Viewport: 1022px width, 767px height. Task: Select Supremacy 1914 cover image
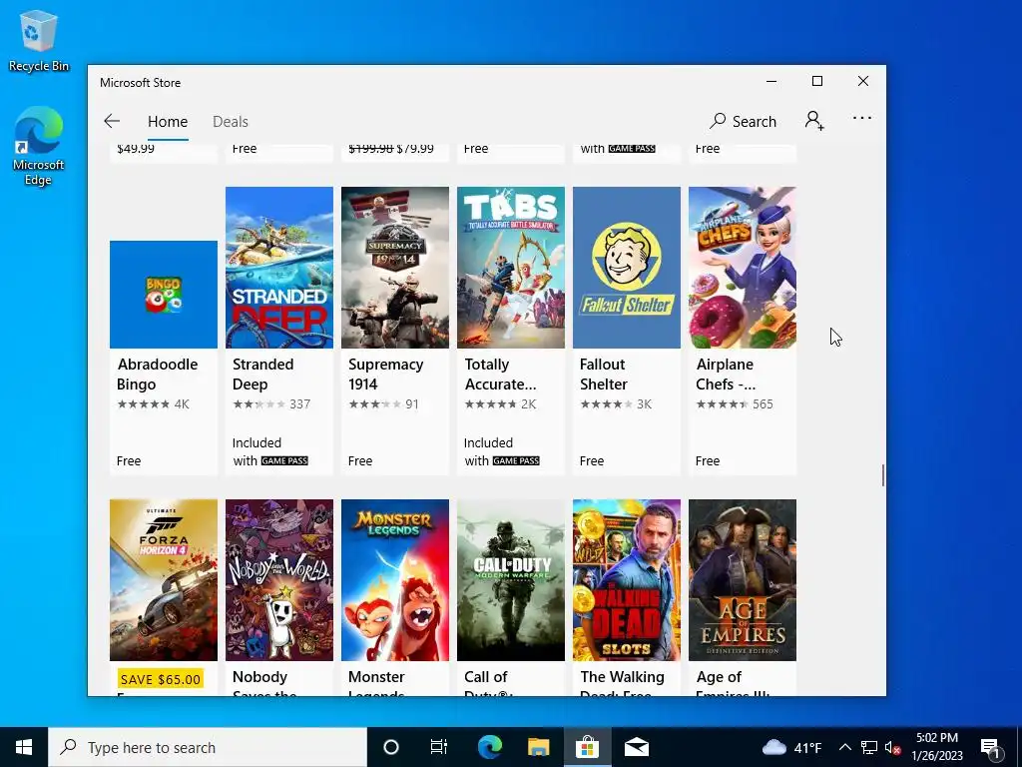[395, 268]
